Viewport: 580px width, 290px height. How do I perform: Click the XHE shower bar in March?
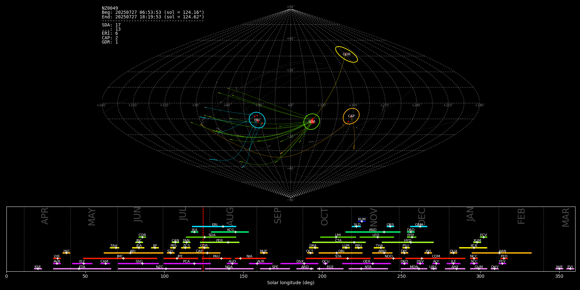(x=559, y=269)
